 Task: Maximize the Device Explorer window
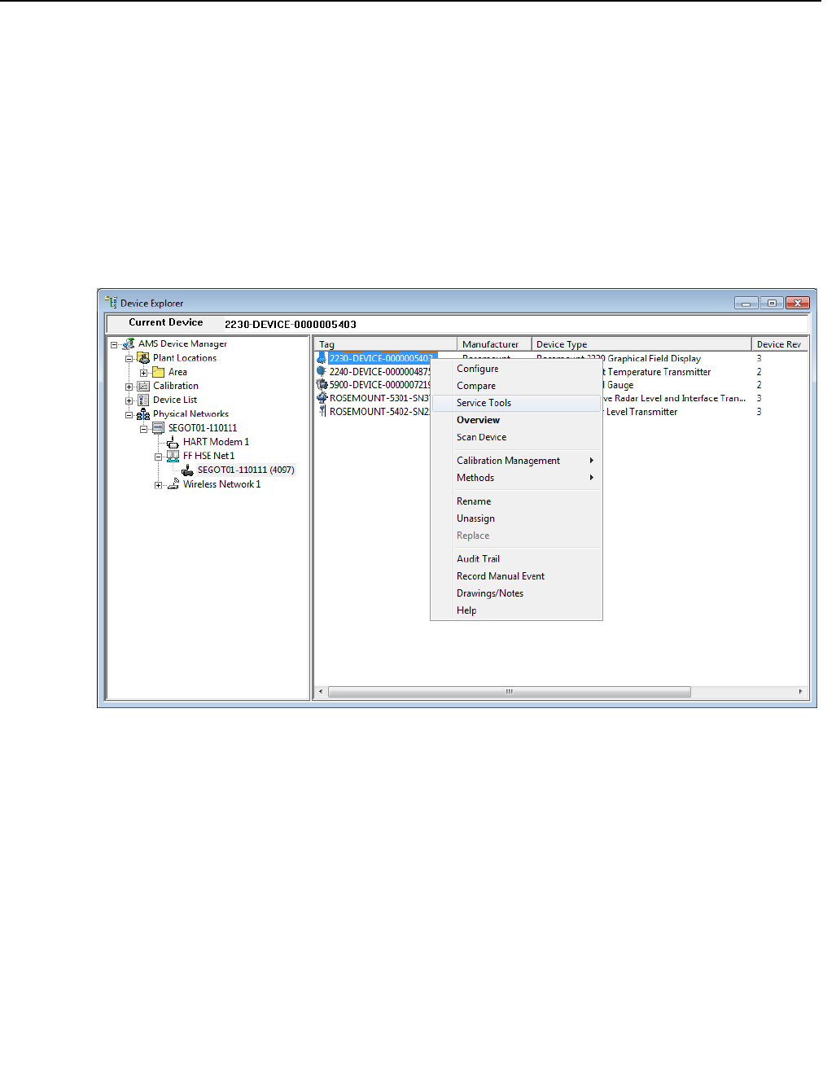[772, 303]
